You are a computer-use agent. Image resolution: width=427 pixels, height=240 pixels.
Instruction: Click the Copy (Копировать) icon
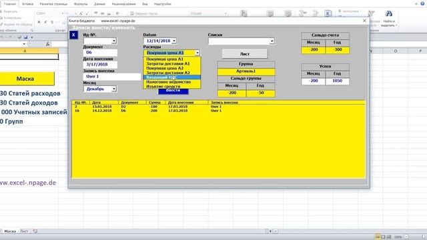1,18
